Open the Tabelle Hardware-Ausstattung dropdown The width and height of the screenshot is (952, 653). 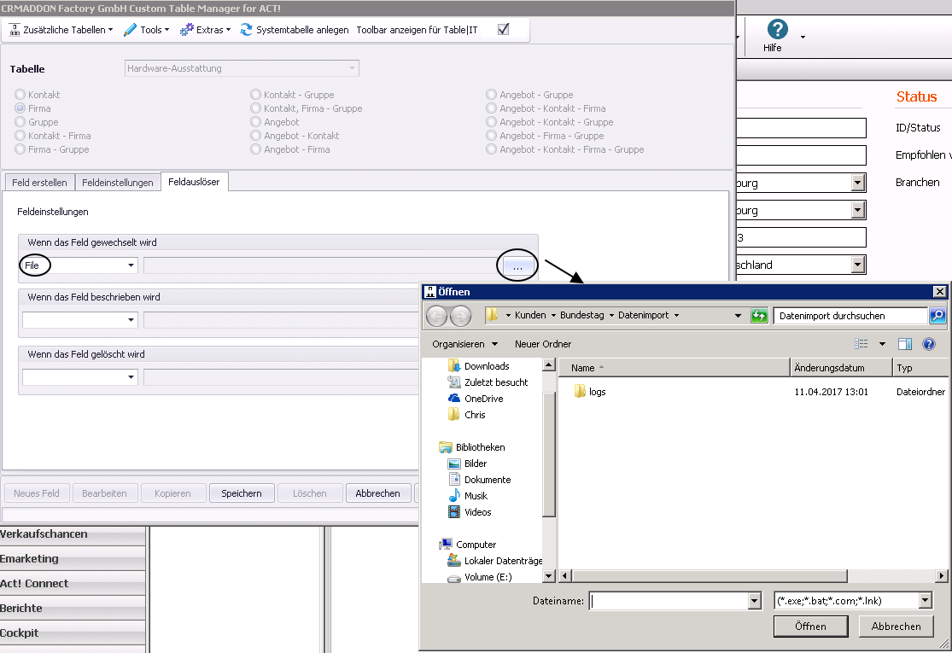point(242,68)
